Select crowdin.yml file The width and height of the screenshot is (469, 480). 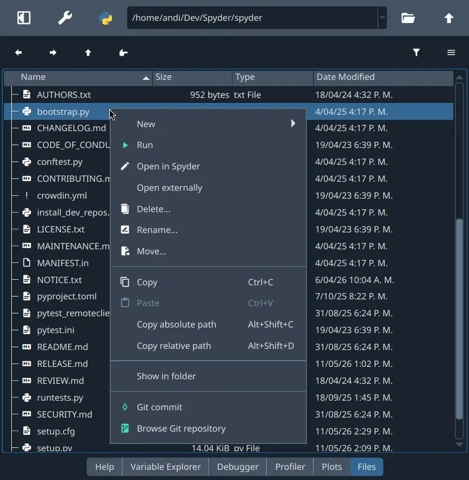[62, 195]
